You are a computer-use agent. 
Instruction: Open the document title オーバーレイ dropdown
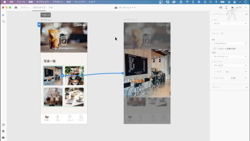tap(127, 7)
